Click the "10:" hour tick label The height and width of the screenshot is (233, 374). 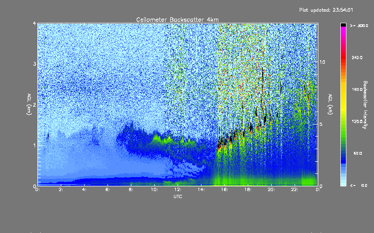click(x=155, y=190)
